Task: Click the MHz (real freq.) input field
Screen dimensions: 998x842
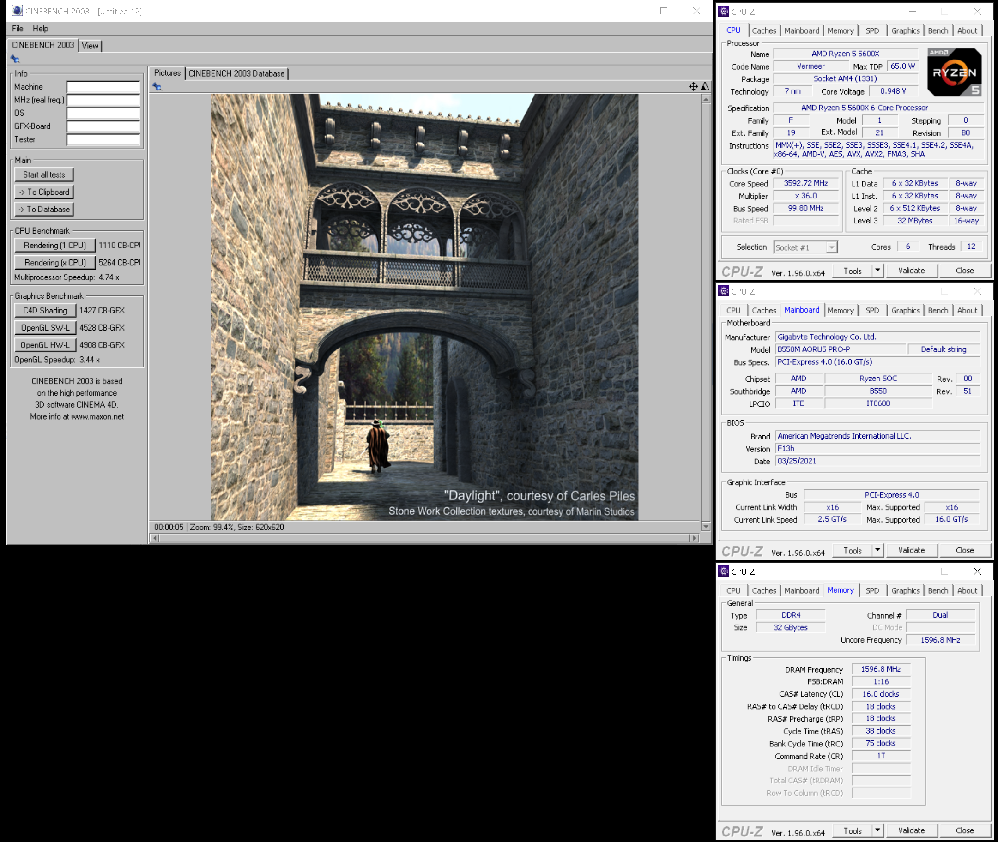Action: click(x=103, y=100)
